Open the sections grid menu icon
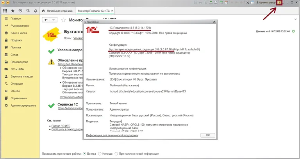300x159 pixels. pos(5,11)
